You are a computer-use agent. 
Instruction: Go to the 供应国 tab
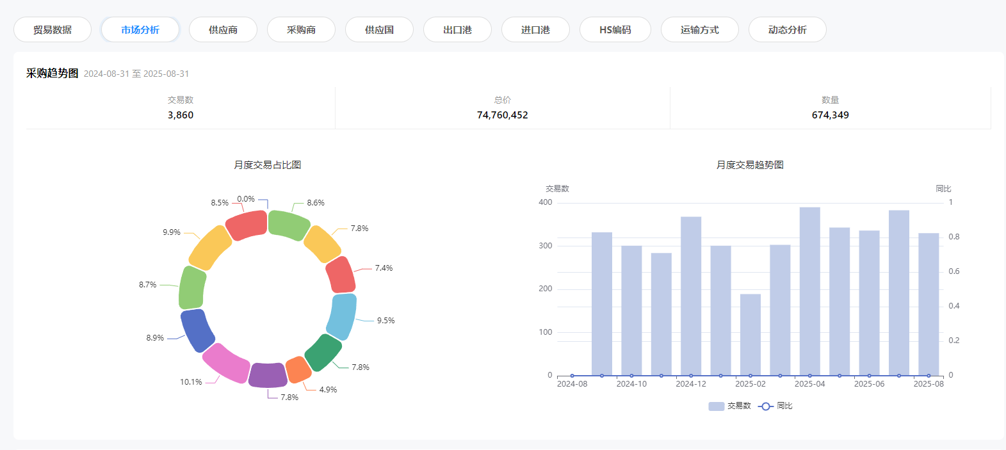pos(379,29)
